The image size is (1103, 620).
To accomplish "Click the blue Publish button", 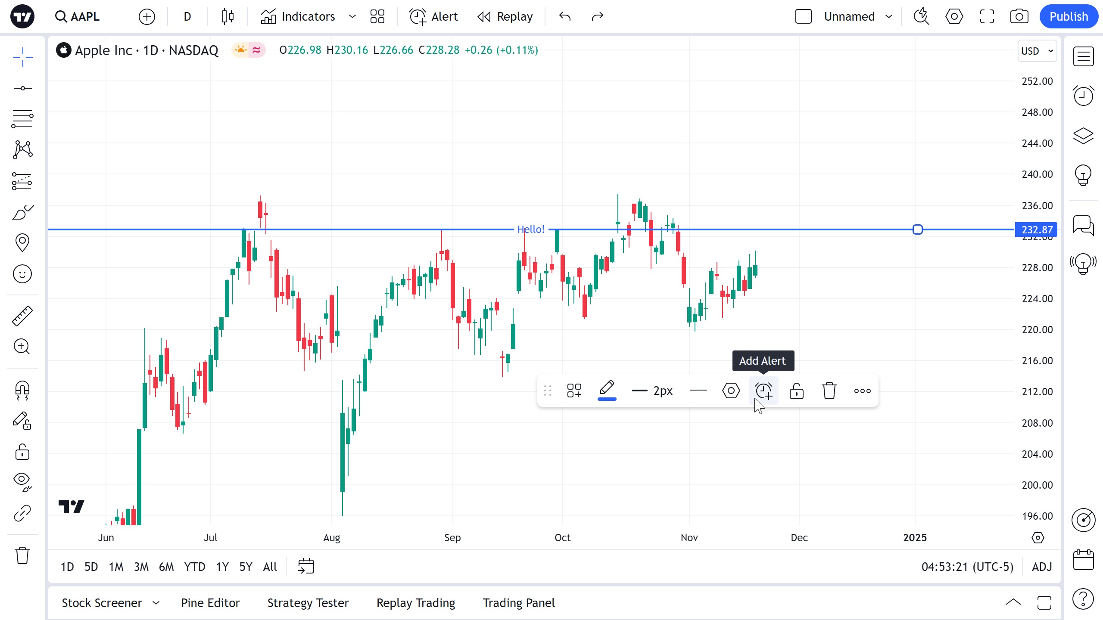I will (x=1069, y=17).
